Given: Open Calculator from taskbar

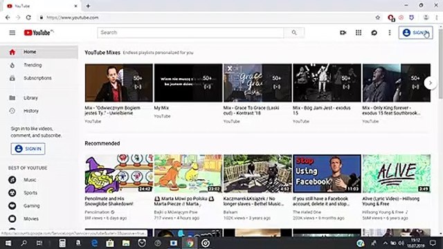Looking at the screenshot, I should [x=62, y=243].
